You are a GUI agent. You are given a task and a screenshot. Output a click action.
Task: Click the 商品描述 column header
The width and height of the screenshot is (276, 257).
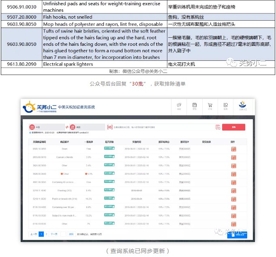pyautogui.click(x=64, y=142)
